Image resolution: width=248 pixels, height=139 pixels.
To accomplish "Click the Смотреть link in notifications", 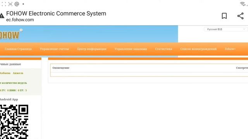I will [242, 68].
